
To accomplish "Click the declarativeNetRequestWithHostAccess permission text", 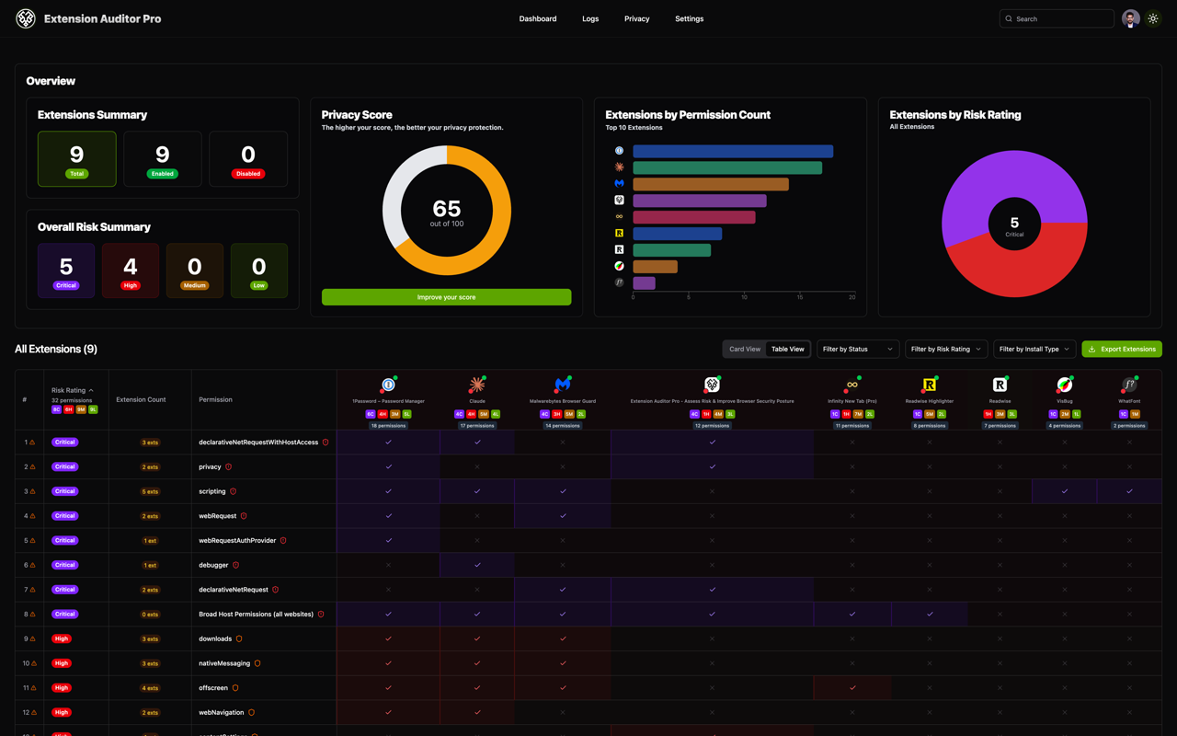I will pos(258,443).
